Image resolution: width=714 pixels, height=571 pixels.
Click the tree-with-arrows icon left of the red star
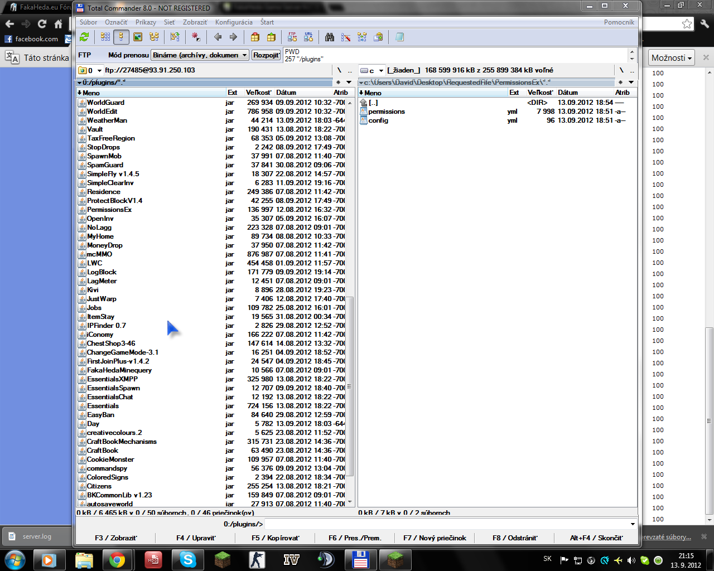coord(175,37)
